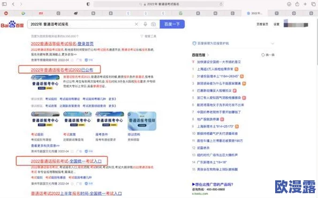Click the Safari address bar

click(x=159, y=4)
